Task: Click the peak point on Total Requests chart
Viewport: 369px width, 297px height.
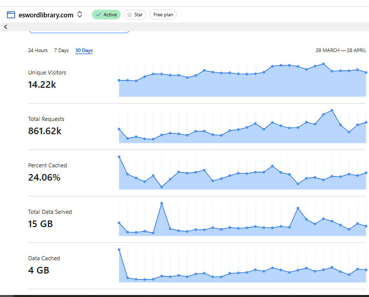Action: pyautogui.click(x=332, y=110)
